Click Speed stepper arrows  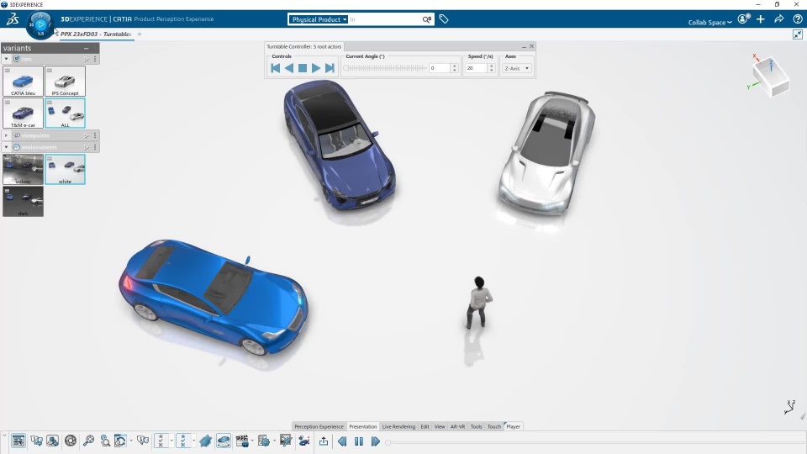coord(492,68)
